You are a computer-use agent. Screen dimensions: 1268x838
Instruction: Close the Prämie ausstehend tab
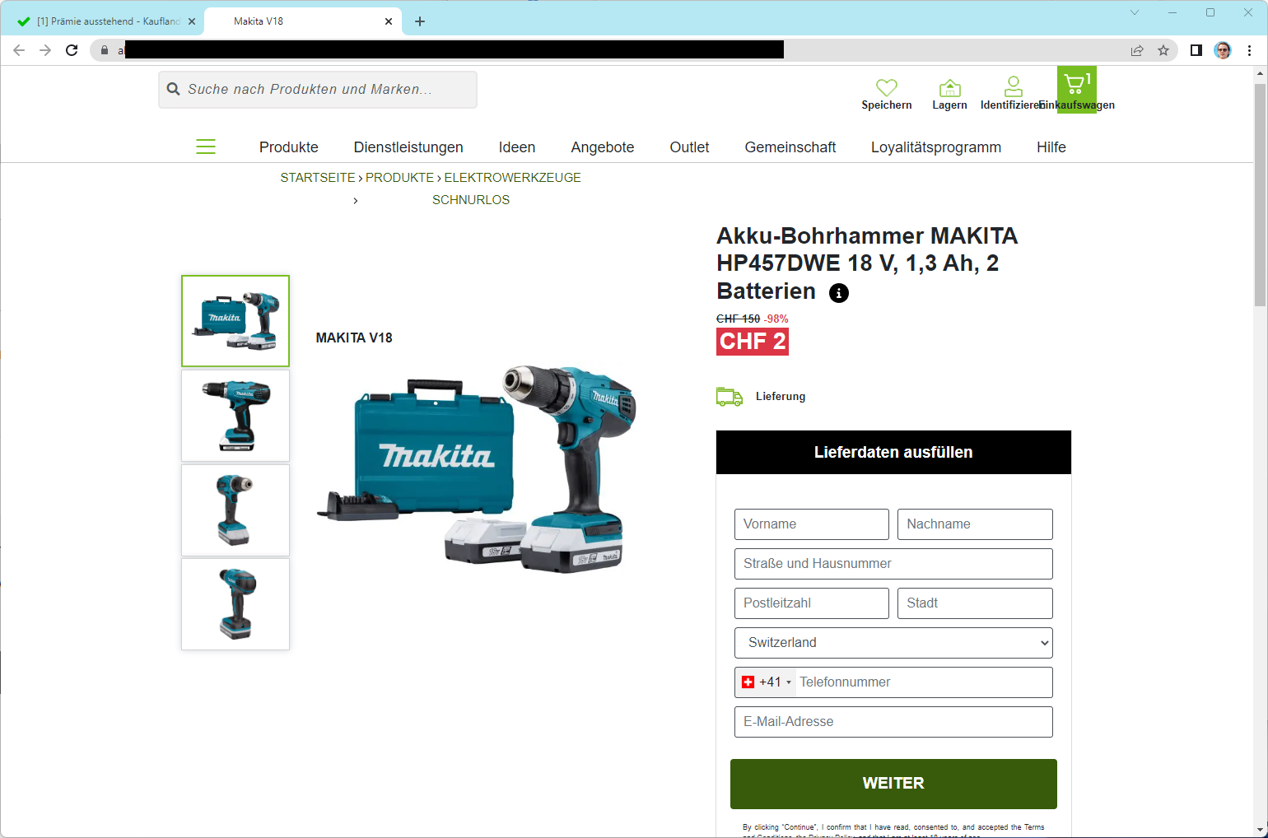(x=192, y=21)
